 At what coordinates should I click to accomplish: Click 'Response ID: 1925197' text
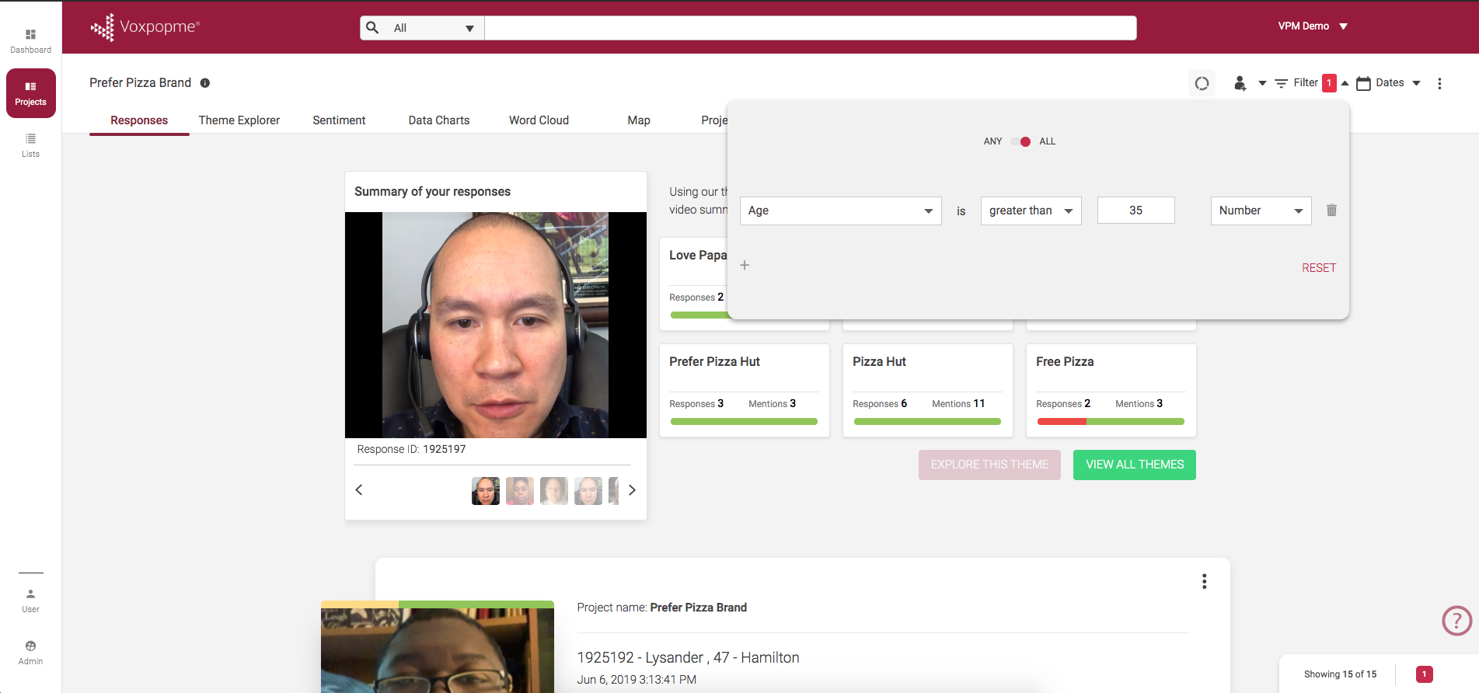[x=411, y=449]
